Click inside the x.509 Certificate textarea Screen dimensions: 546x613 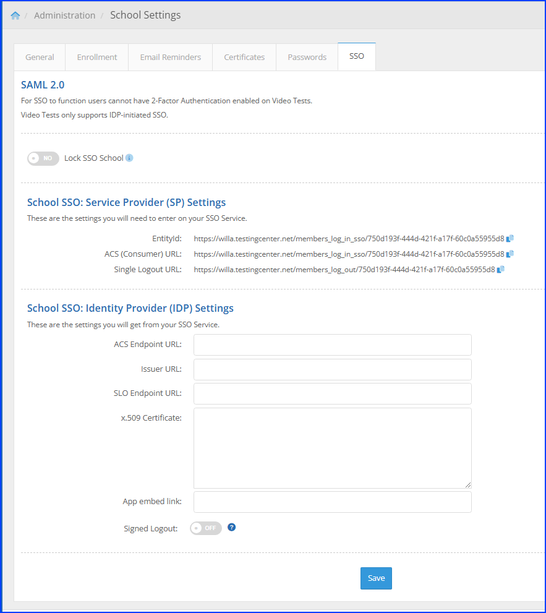click(x=332, y=448)
